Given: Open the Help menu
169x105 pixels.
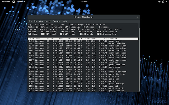Looking at the screenshot, I should coord(64,21).
